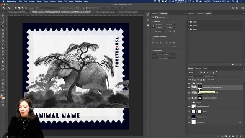Screen dimensions: 245x138
Task: Click the search icon in options bar
Action: point(233,8)
